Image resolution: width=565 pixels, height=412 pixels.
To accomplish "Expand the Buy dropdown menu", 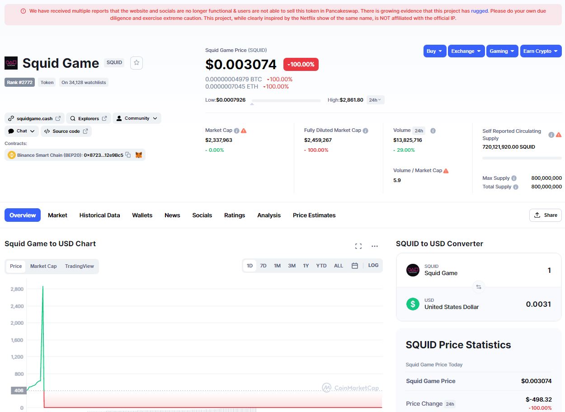I will (434, 51).
